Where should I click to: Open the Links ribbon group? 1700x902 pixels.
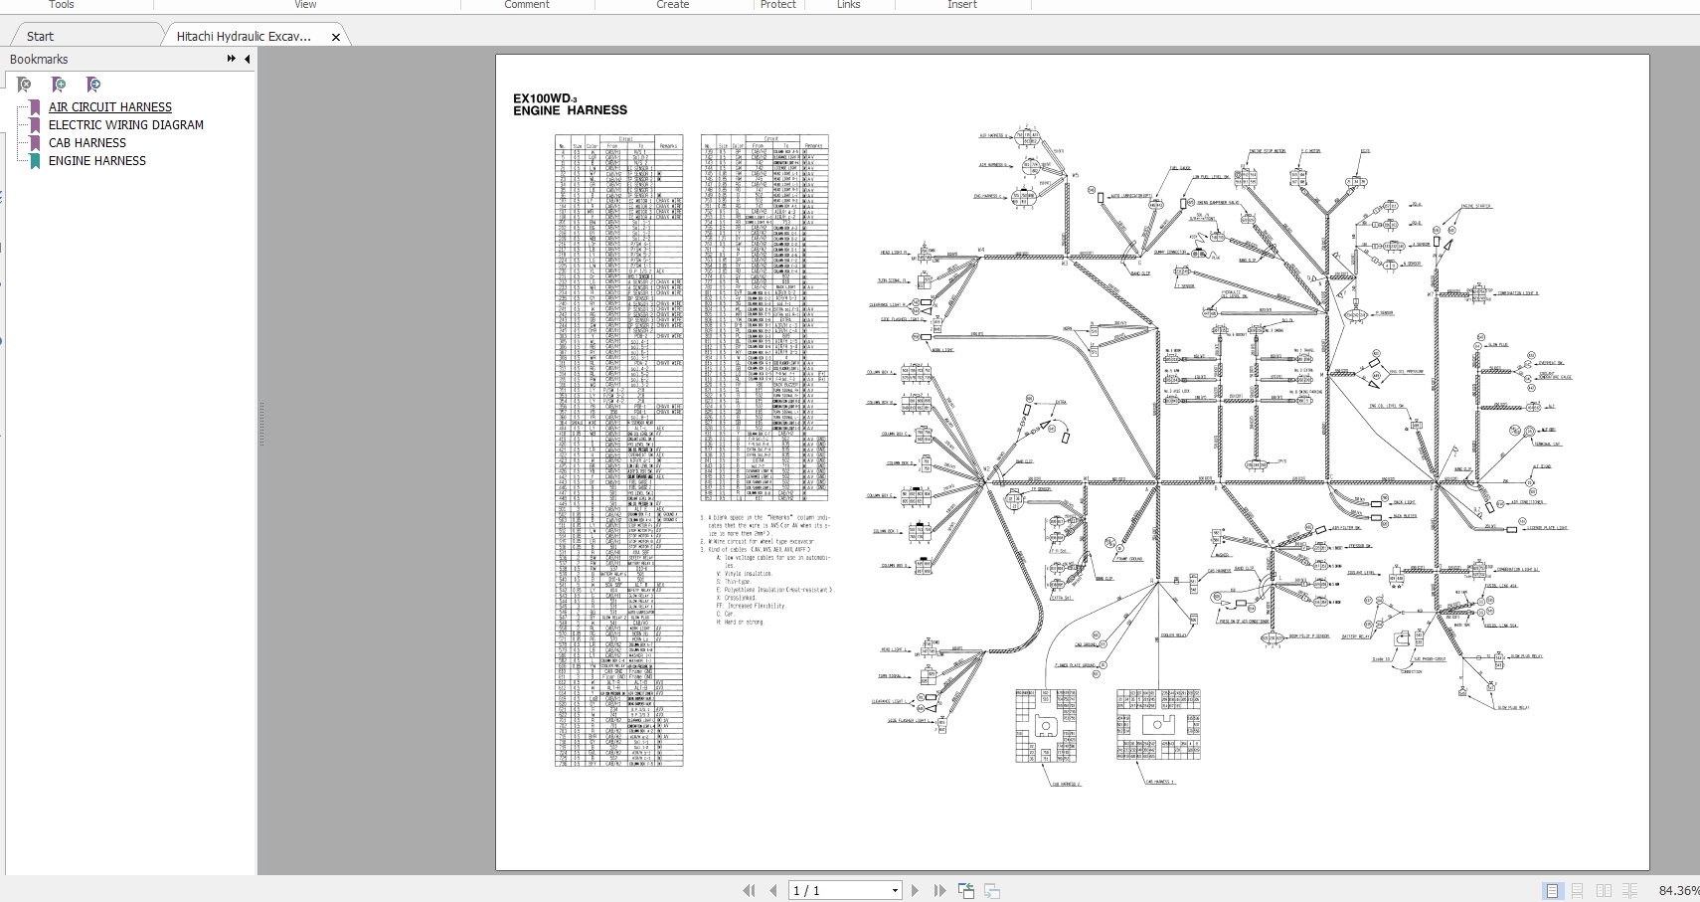coord(849,5)
